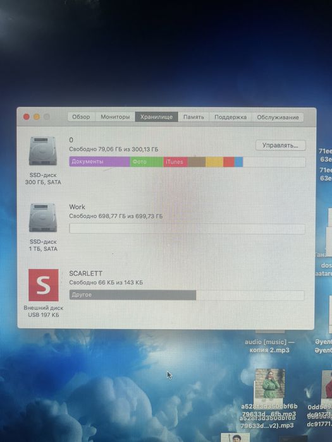Minimize the window with yellow button
Screen dimensions: 332x442
pos(37,117)
